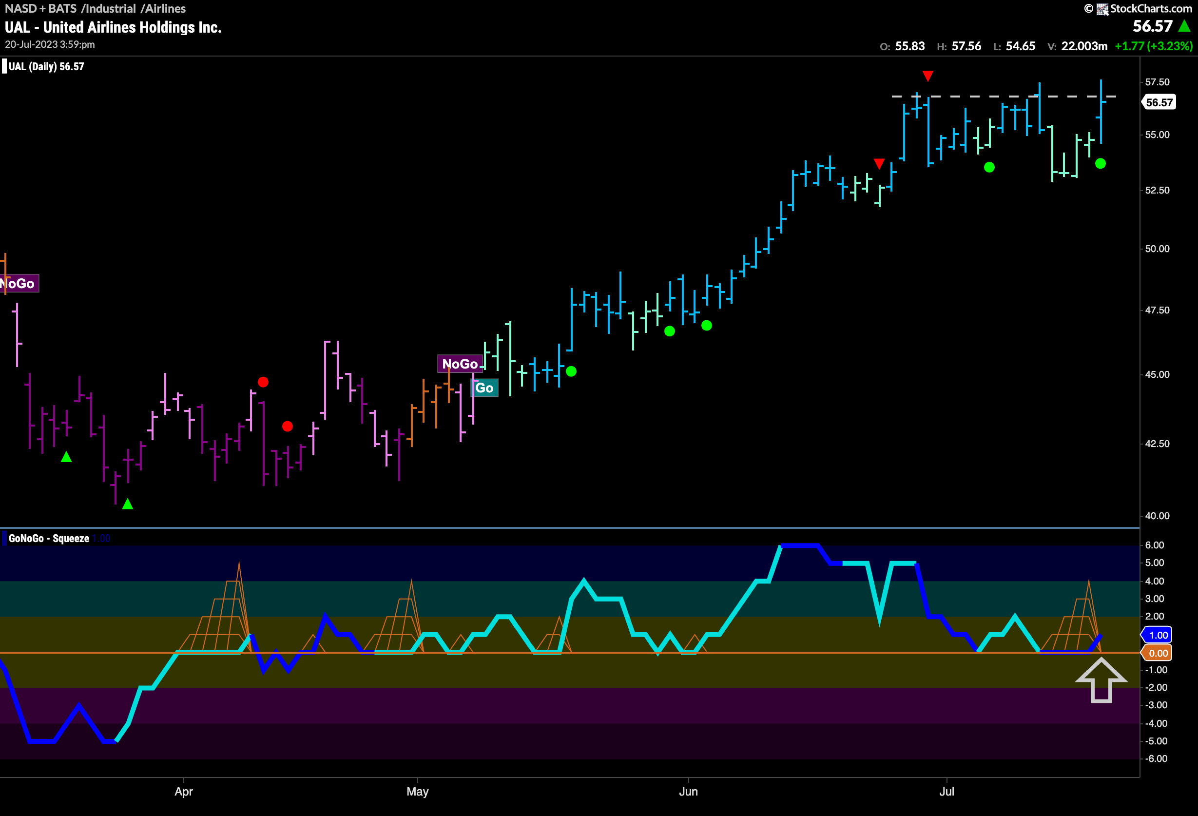1198x816 pixels.
Task: Click the green up-triangle near 42.00
Action: click(66, 457)
